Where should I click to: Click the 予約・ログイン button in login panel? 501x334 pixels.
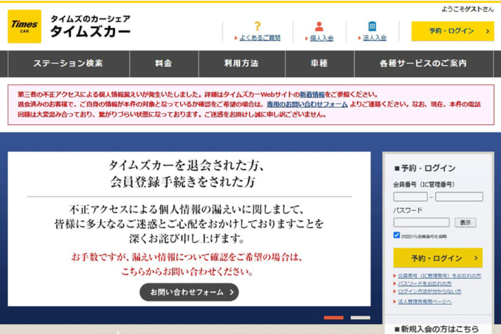[438, 258]
